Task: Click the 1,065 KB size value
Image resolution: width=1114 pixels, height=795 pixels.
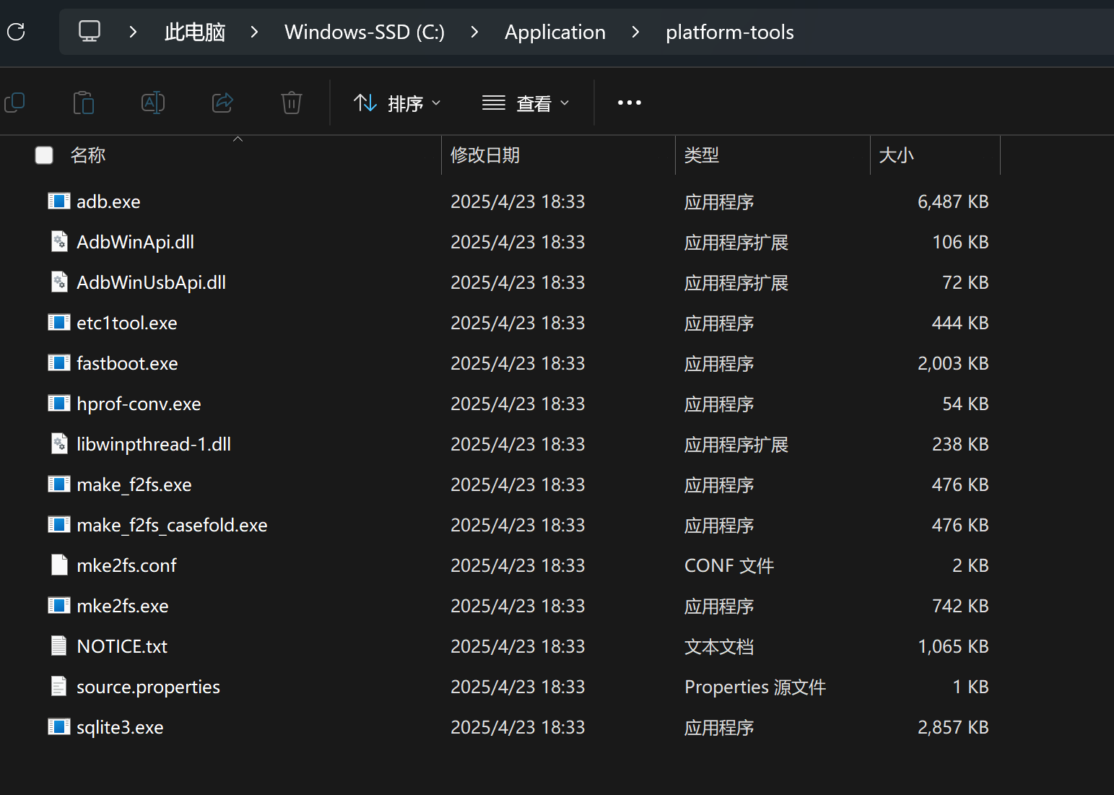Action: [953, 646]
